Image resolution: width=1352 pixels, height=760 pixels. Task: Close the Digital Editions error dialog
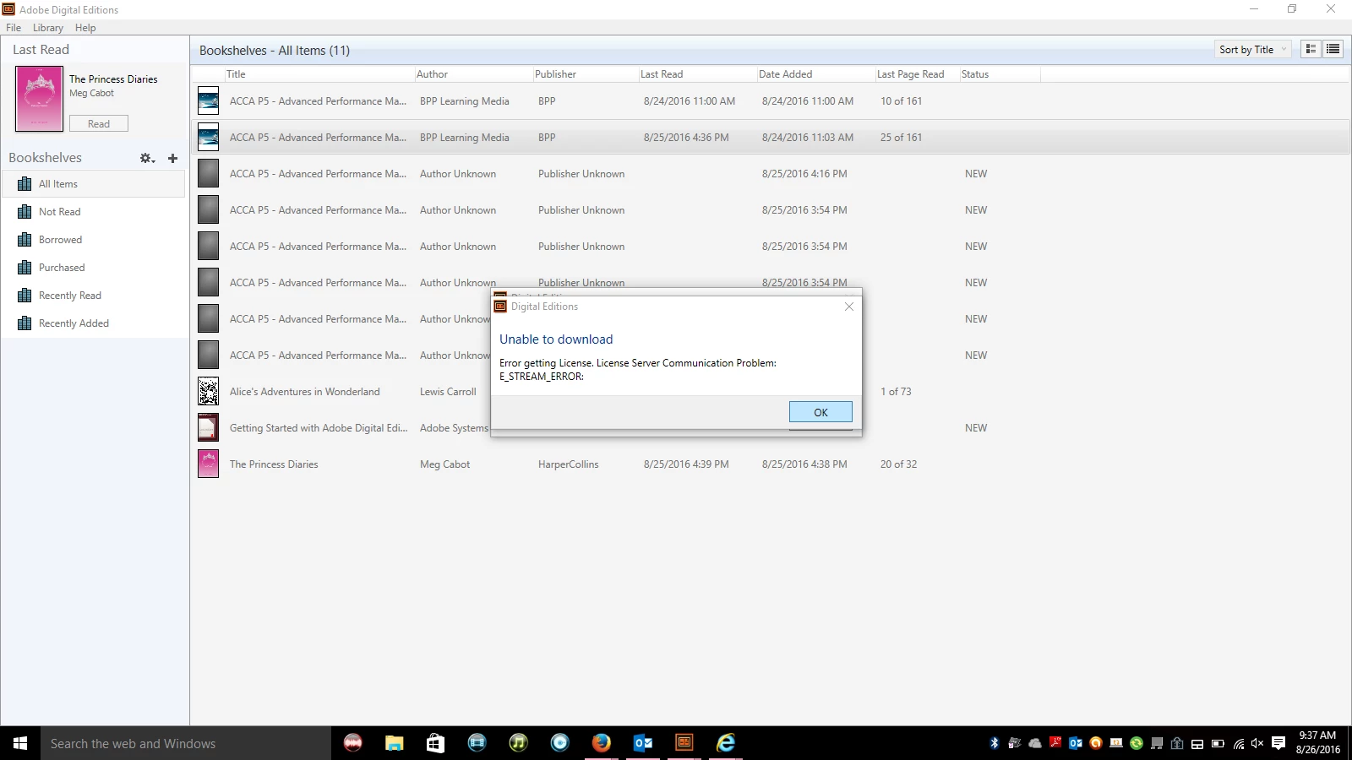[x=849, y=307]
